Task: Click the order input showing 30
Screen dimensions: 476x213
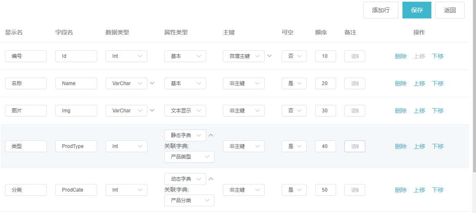Action: pos(326,111)
